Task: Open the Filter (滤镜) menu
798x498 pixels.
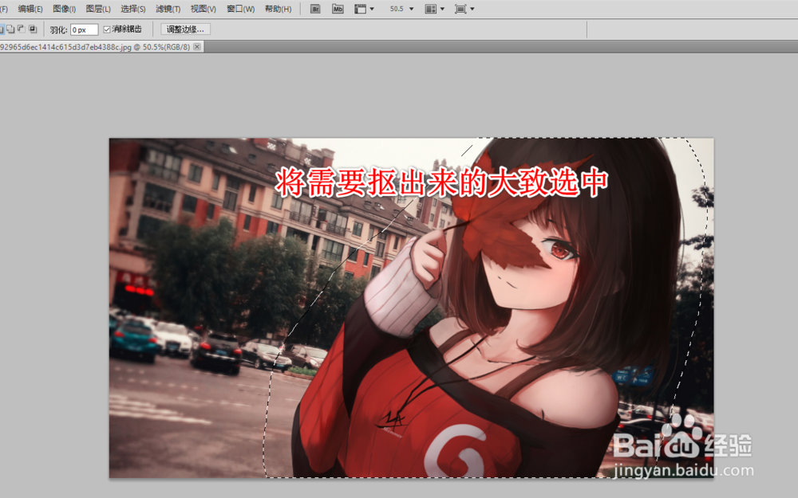Action: tap(168, 9)
